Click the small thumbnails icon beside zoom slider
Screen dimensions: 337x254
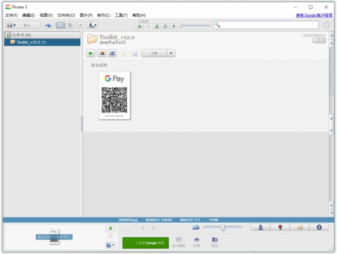196,227
